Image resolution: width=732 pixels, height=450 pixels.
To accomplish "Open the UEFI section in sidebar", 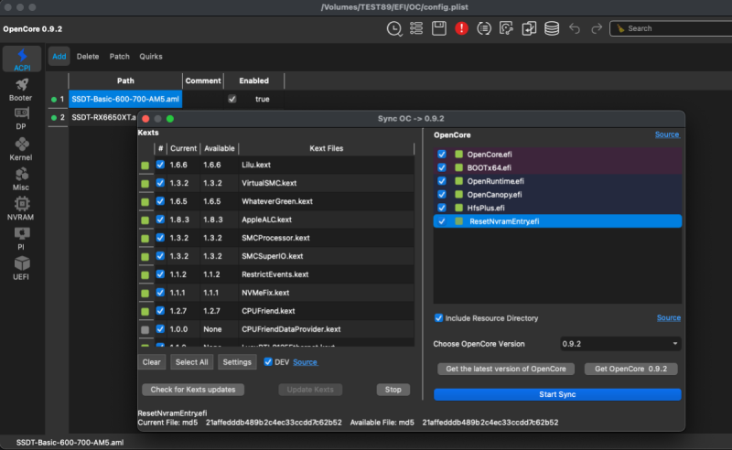I will click(x=21, y=269).
